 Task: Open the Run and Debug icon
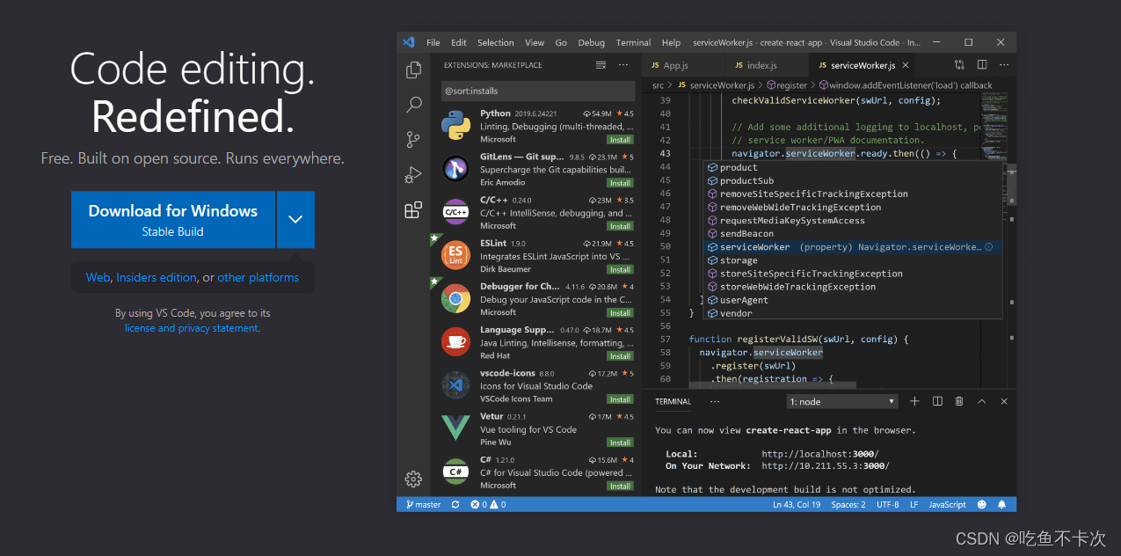tap(413, 174)
